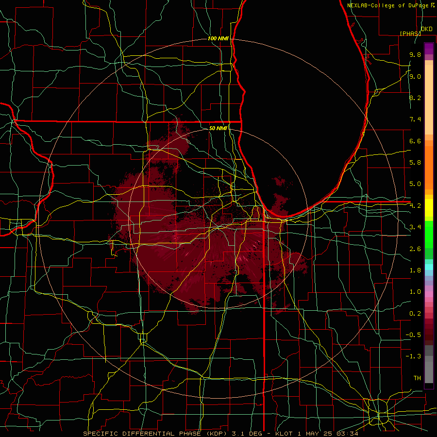
Task: Click the 9.8 legend value
Action: [x=415, y=55]
